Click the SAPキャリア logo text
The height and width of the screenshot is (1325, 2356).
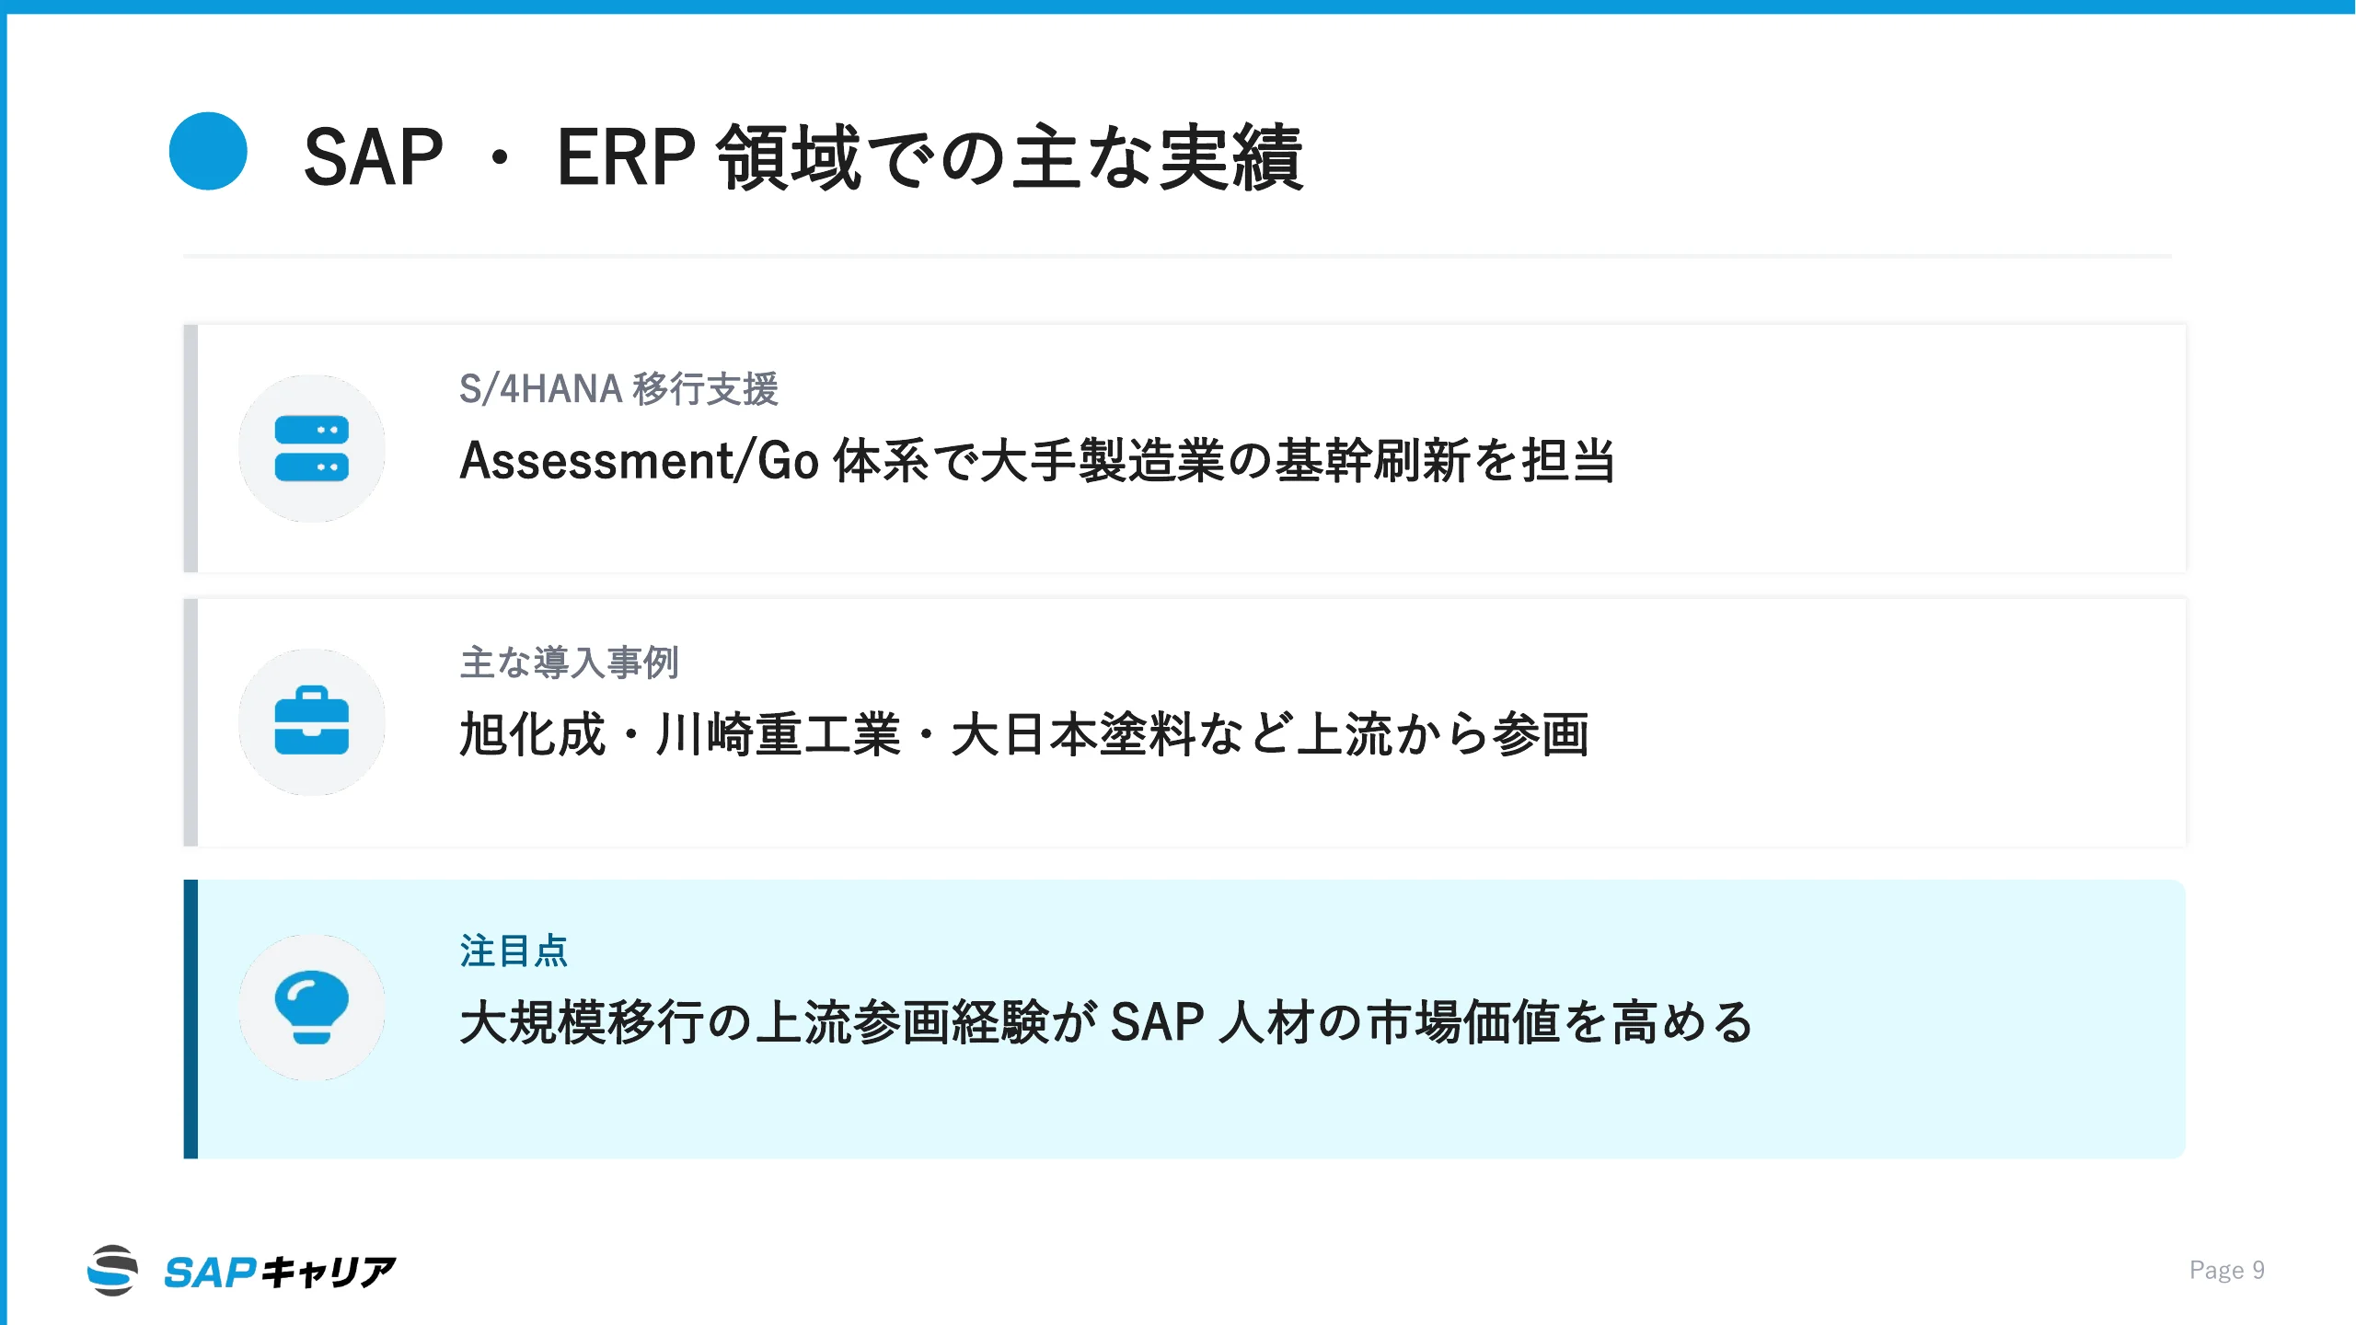coord(280,1273)
